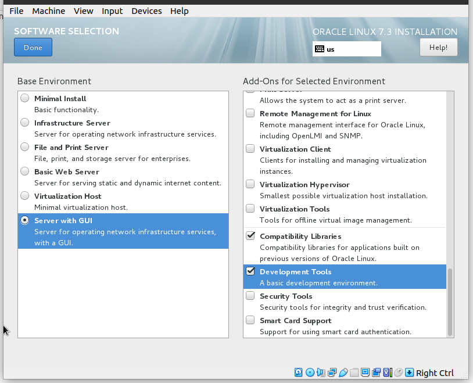Open the File menu
The image size is (473, 383).
[x=16, y=11]
